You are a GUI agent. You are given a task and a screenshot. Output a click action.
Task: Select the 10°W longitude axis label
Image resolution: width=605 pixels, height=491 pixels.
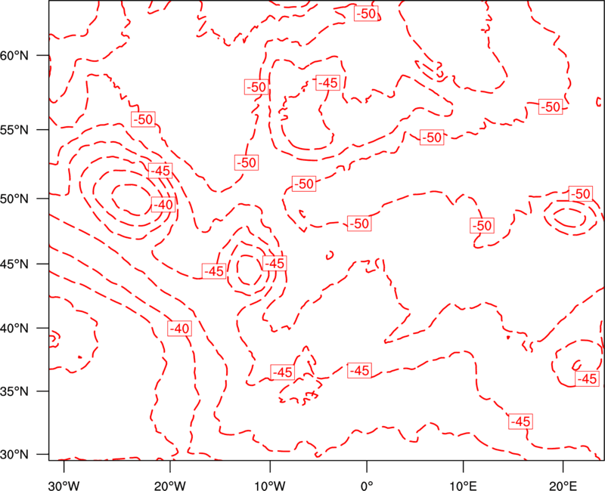coord(270,486)
